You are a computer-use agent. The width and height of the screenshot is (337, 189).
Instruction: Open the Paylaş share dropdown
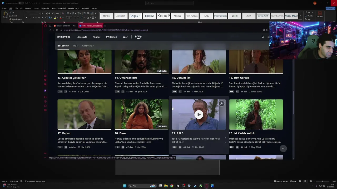point(330,8)
